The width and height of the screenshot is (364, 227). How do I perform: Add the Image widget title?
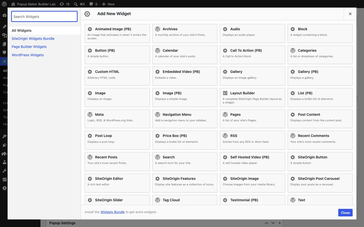click(100, 93)
